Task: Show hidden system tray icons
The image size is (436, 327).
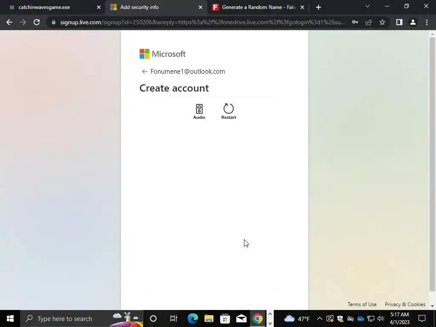Action: [319, 318]
